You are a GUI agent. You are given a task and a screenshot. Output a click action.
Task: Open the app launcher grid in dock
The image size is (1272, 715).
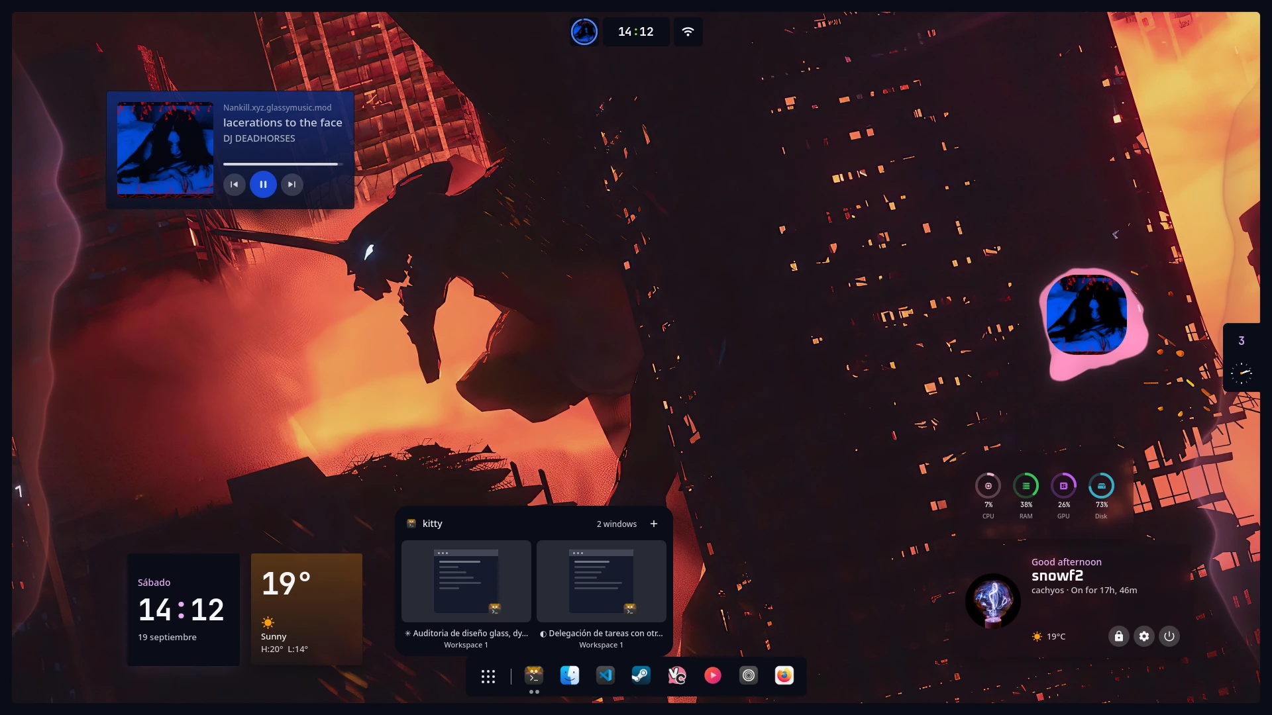[488, 676]
